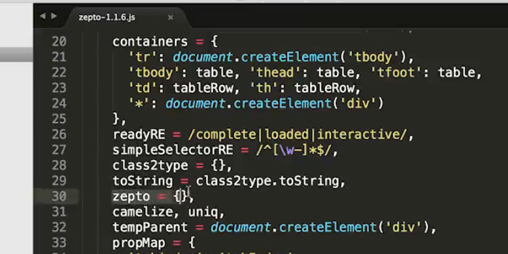Select line number 33 in the gutter
Image resolution: width=508 pixels, height=254 pixels.
tap(59, 243)
